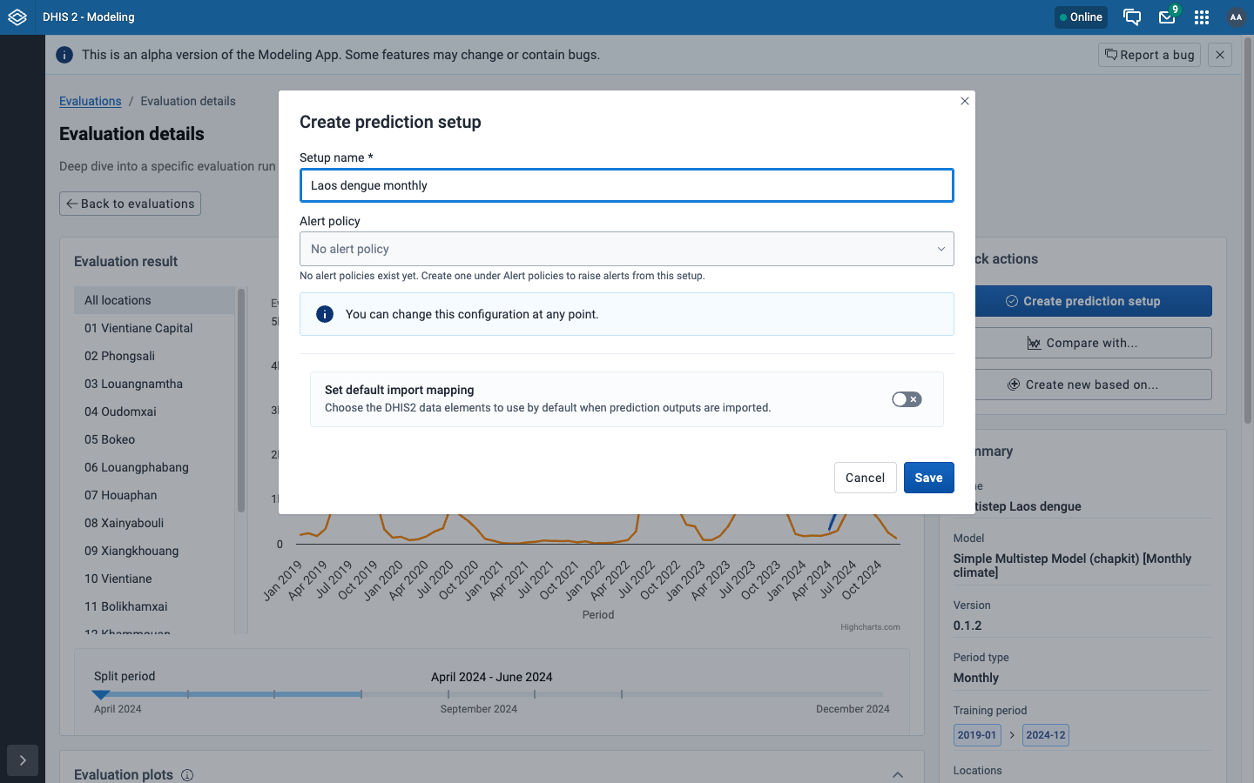Select 01 Vientiane Capital location

154,328
